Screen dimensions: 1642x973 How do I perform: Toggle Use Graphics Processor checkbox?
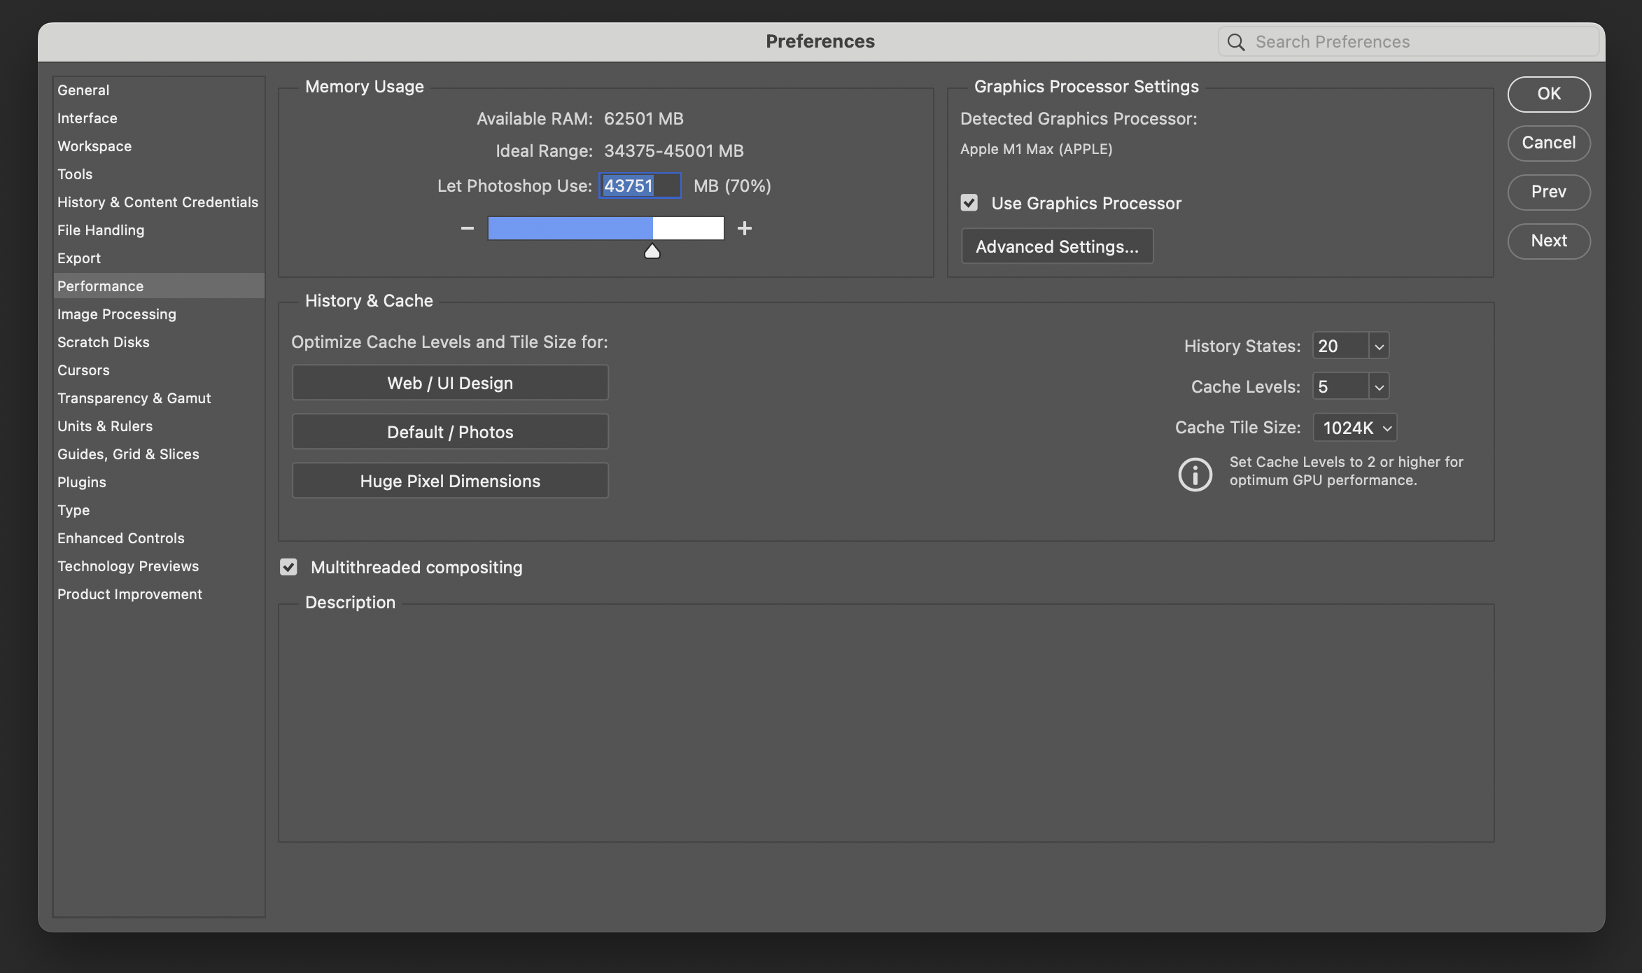(x=969, y=203)
